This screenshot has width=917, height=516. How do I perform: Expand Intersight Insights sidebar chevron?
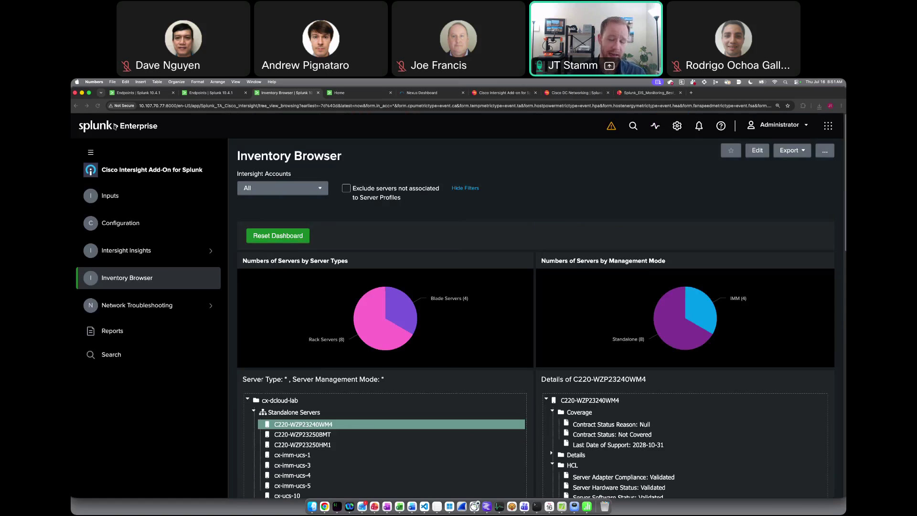[211, 251]
